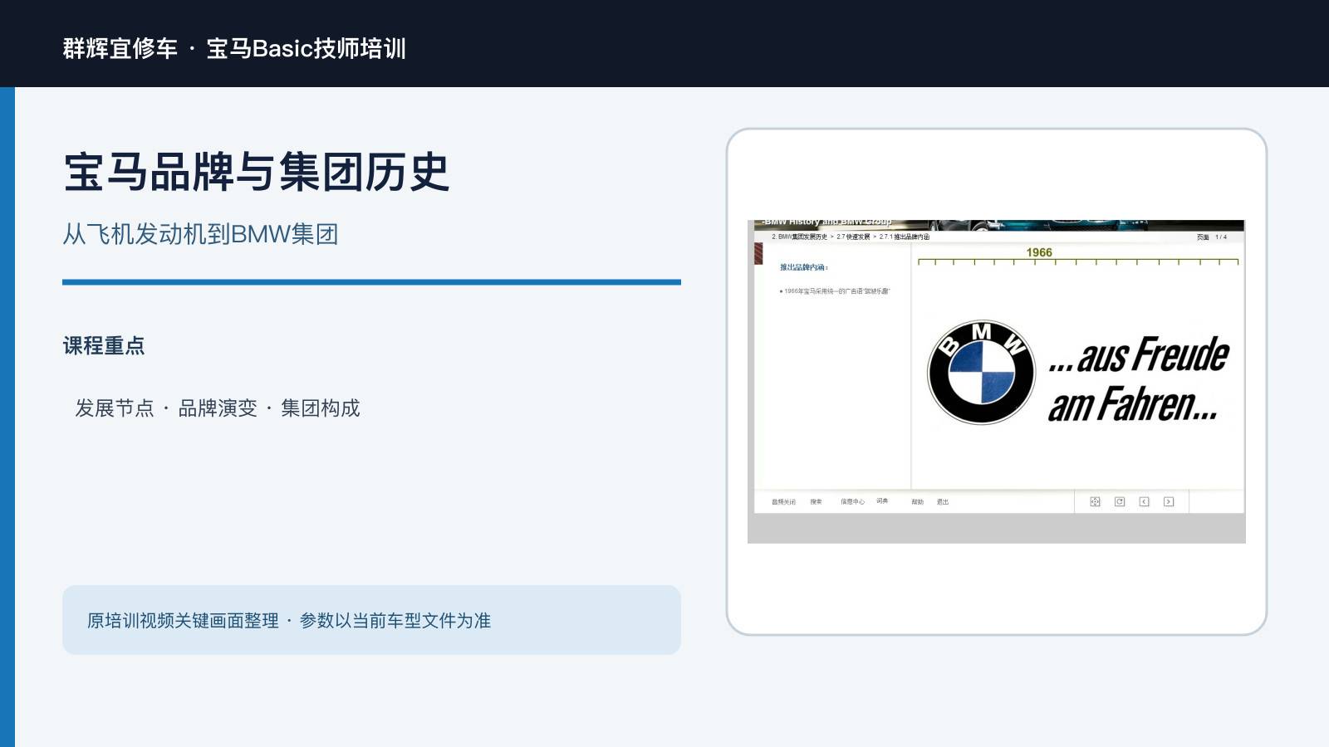Click breadcrumb 2.7 快速发展

853,237
